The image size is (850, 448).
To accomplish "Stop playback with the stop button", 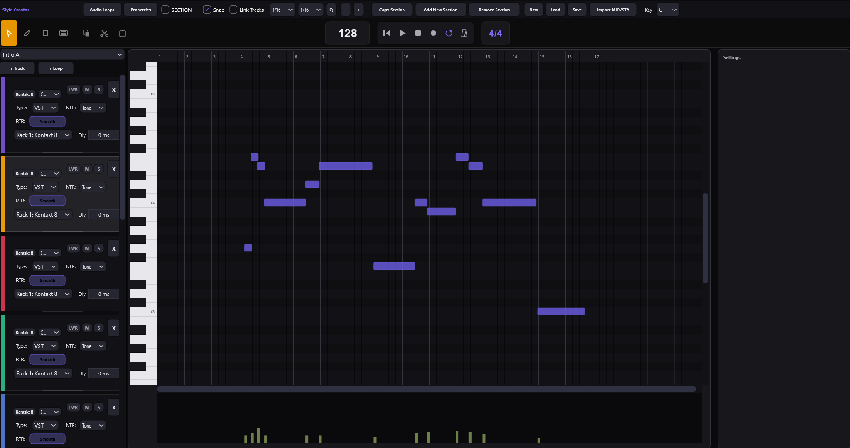I will (418, 33).
